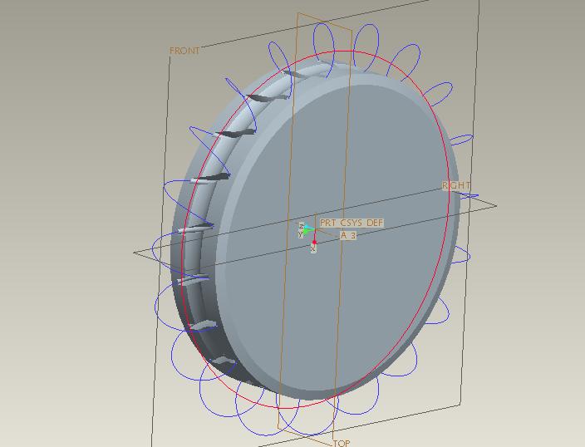Click the X axis label of the triad
This screenshot has width=585, height=447.
(x=313, y=248)
